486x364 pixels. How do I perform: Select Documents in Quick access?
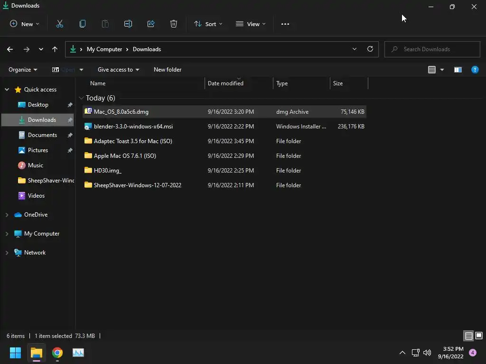click(38, 135)
